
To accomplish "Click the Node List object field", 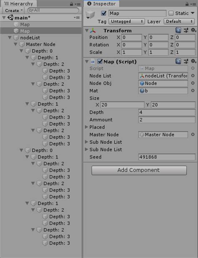I will click(163, 76).
